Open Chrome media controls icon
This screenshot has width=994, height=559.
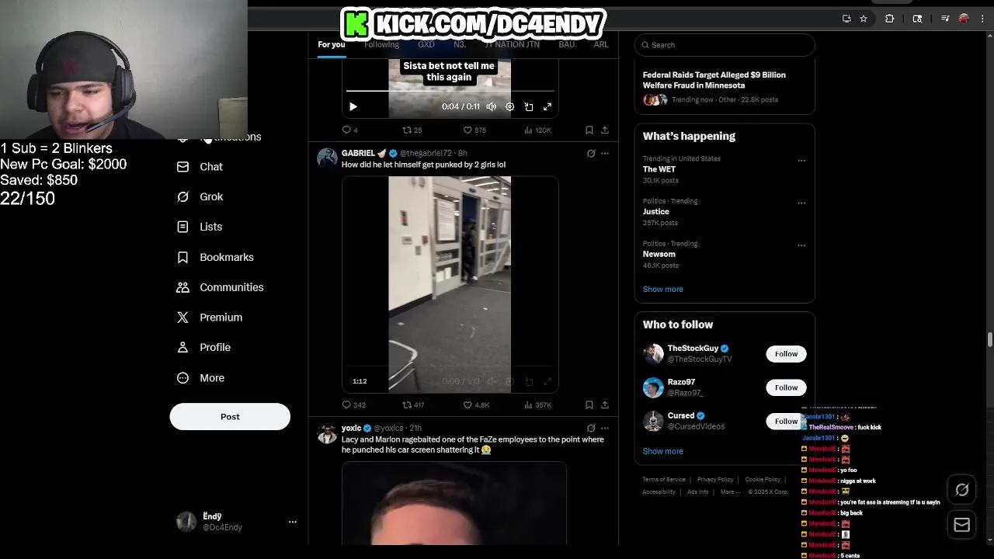point(945,19)
